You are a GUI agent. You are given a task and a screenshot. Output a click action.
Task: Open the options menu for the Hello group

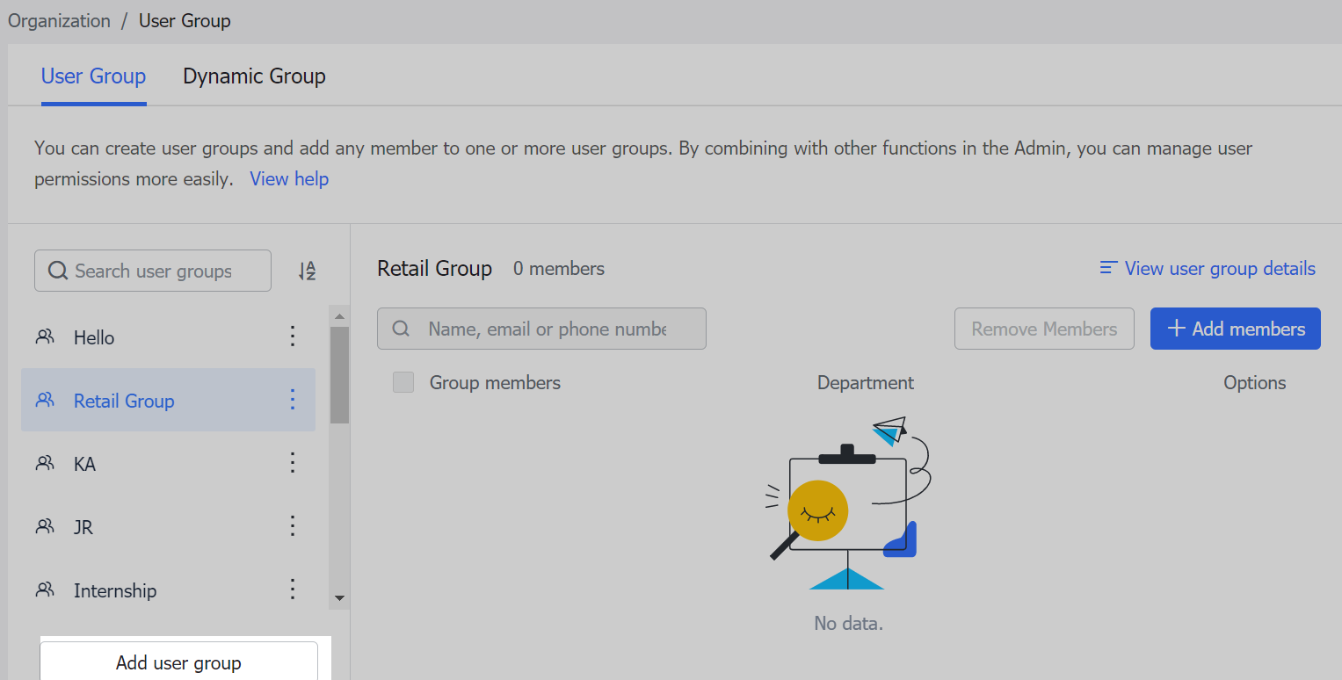click(293, 336)
